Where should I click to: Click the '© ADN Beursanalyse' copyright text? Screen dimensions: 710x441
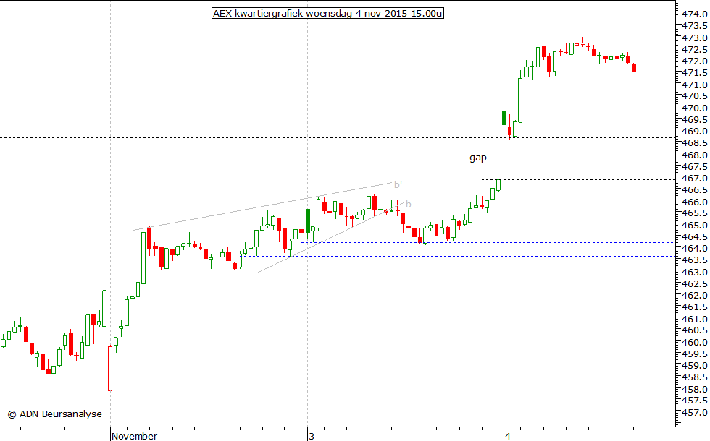pyautogui.click(x=55, y=414)
